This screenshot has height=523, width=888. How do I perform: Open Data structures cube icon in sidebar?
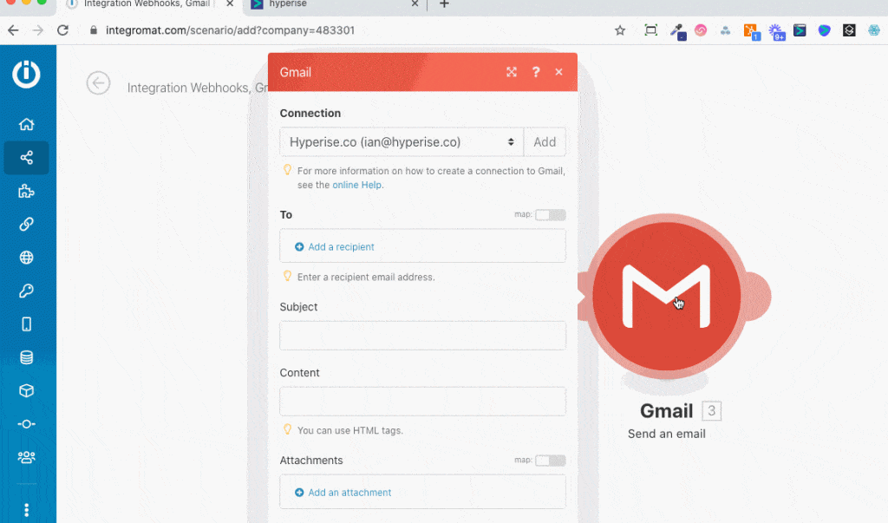[26, 390]
